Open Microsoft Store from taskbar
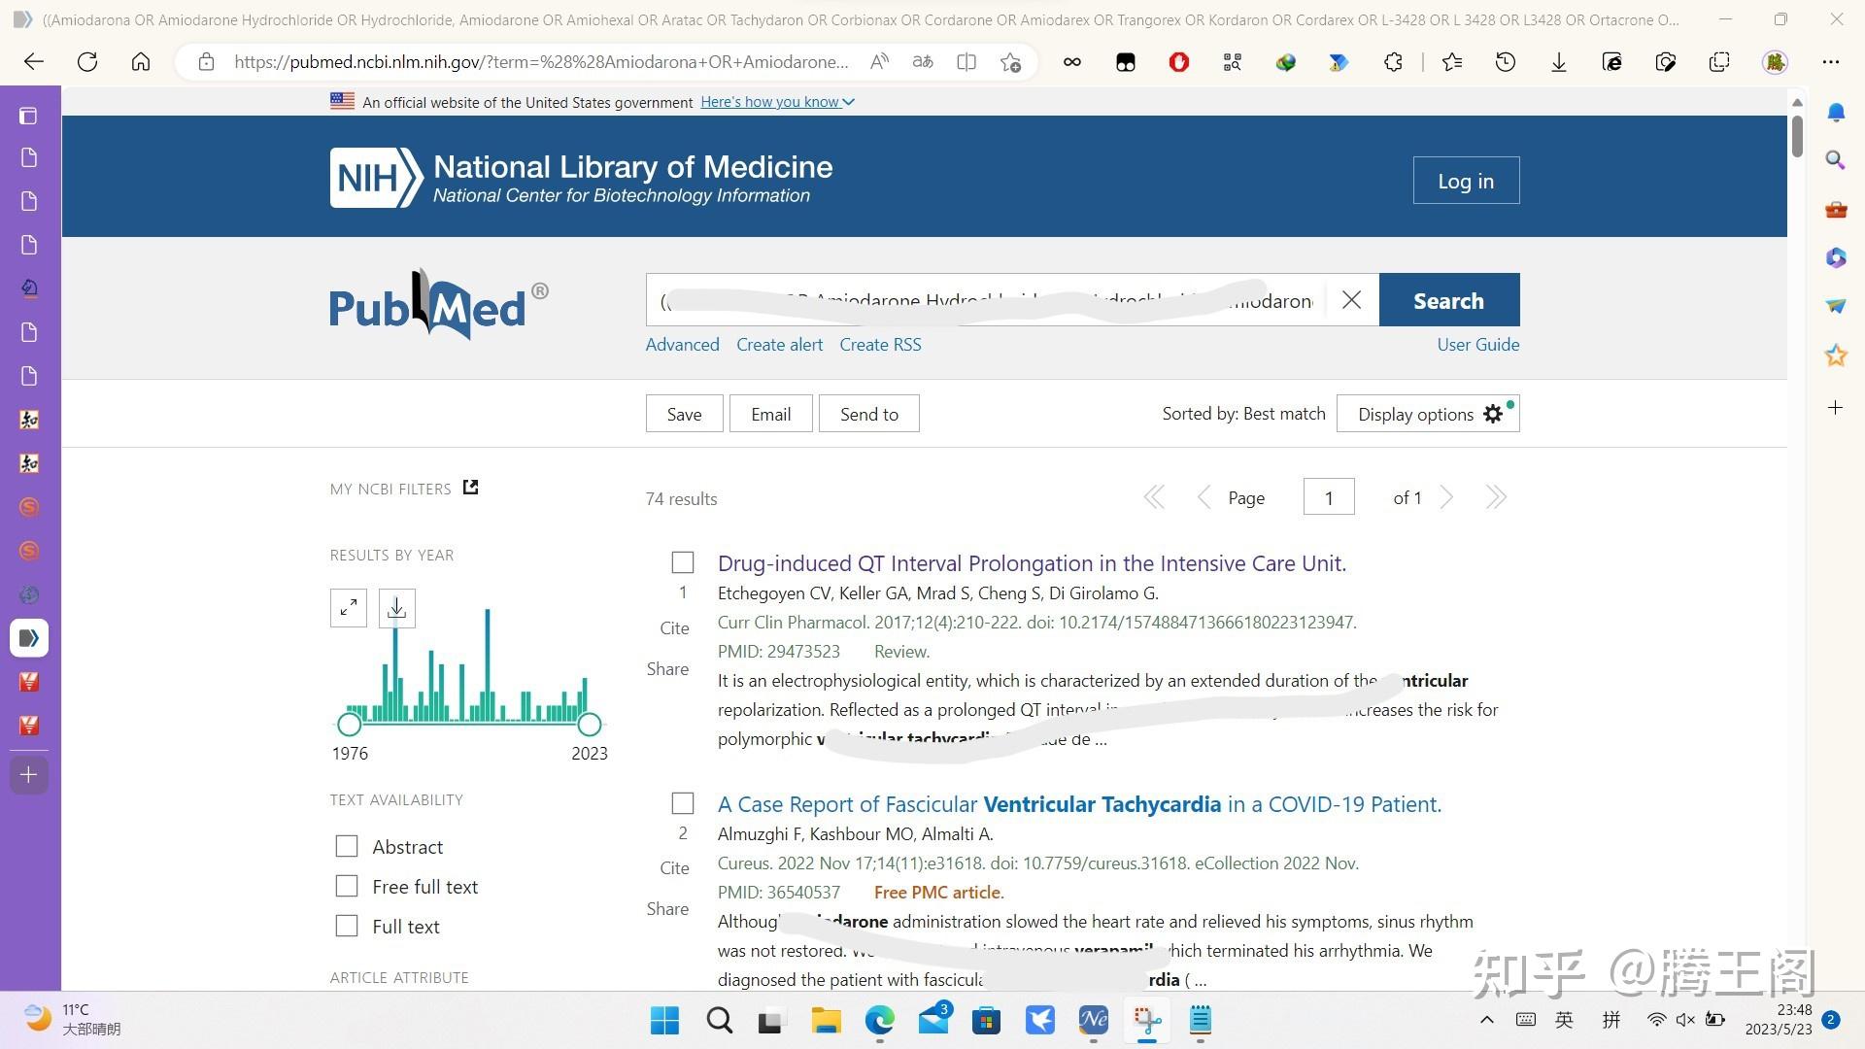1865x1049 pixels. (987, 1021)
